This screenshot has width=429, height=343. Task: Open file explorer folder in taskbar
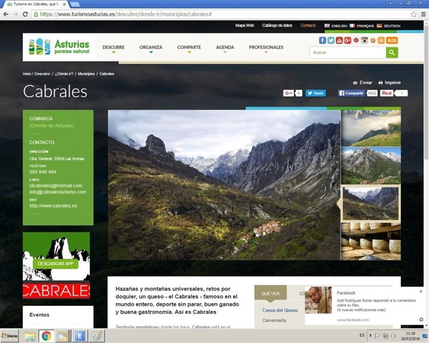[30, 336]
